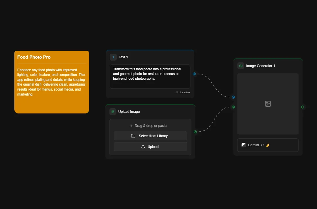317x209 pixels.
Task: Click Image Generator's green image input port
Action: [x=233, y=107]
